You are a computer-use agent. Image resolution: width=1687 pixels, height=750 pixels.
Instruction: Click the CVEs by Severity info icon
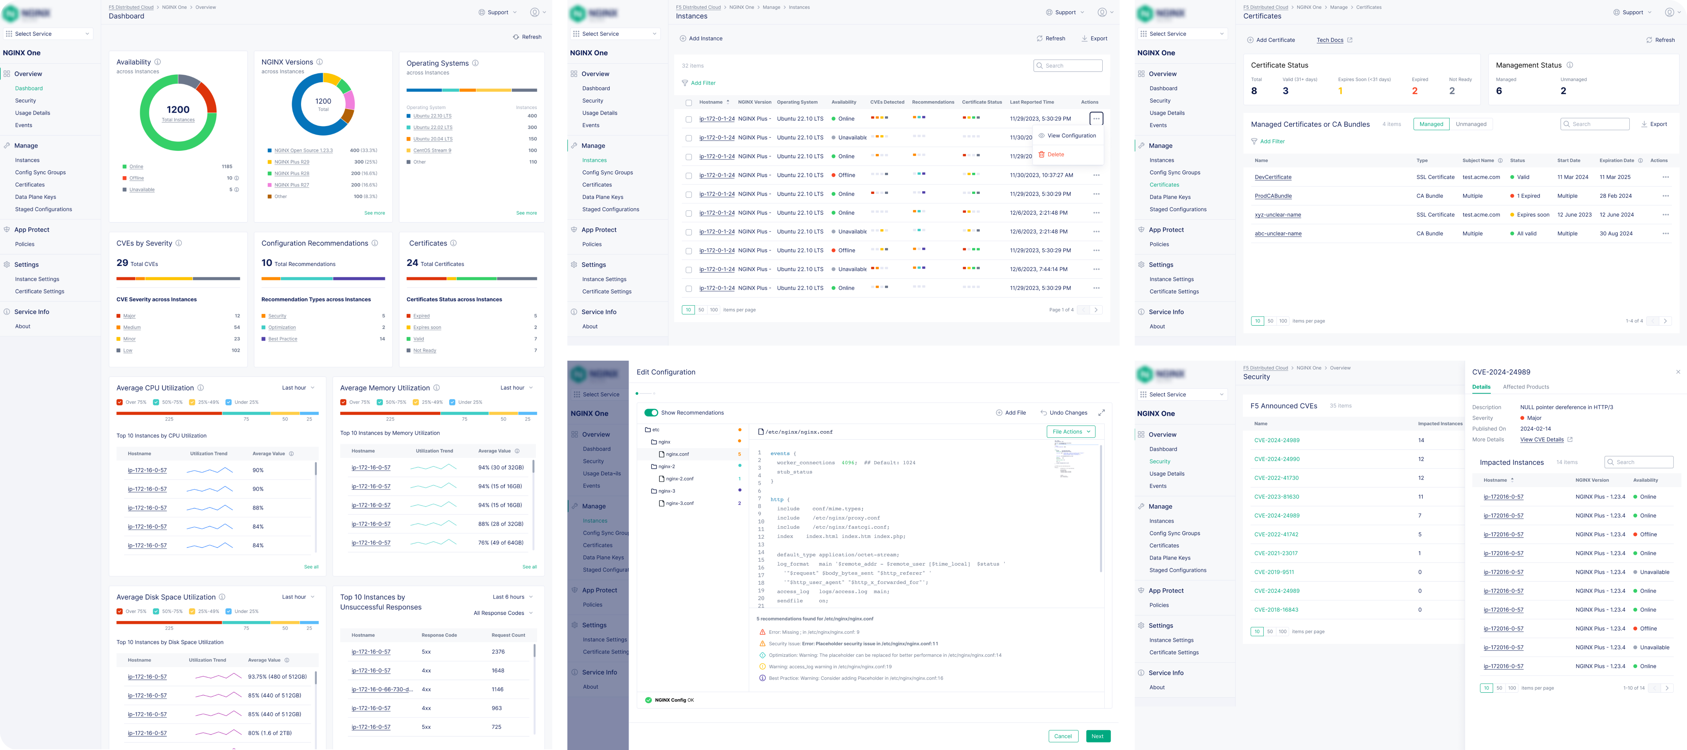click(x=179, y=243)
